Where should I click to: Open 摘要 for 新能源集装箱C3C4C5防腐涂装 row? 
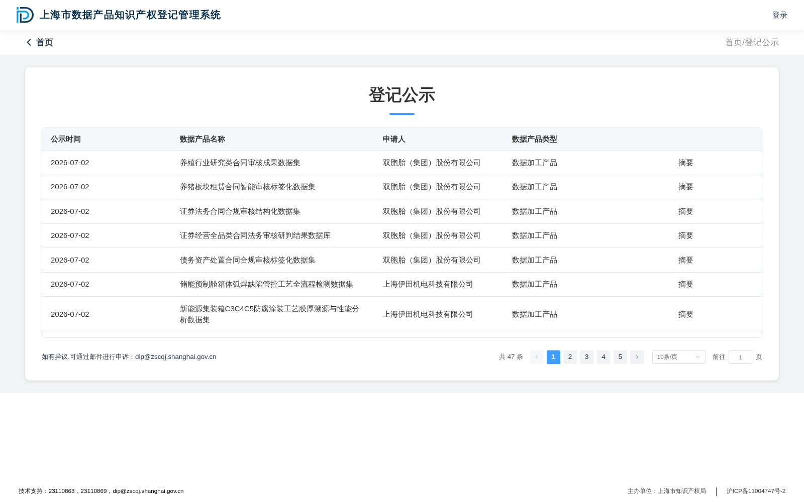pos(685,314)
